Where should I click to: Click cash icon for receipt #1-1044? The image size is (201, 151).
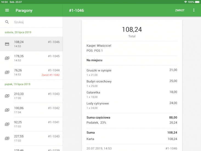click(x=7, y=72)
